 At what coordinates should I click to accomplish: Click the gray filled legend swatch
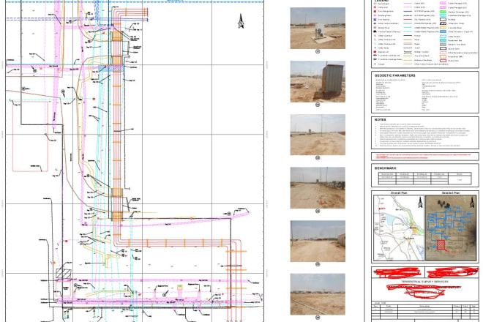443,45
